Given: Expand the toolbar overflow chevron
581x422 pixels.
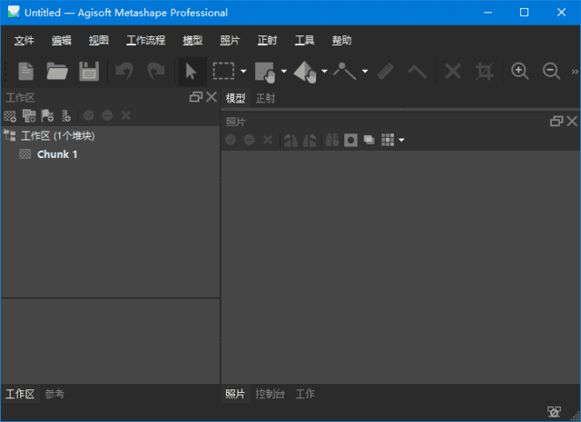Looking at the screenshot, I should [x=574, y=71].
